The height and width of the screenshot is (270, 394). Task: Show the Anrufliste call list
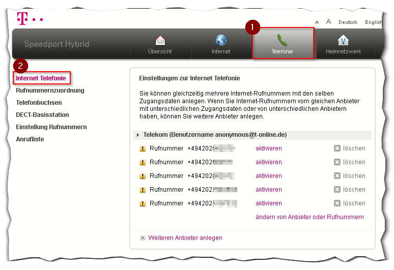[30, 139]
